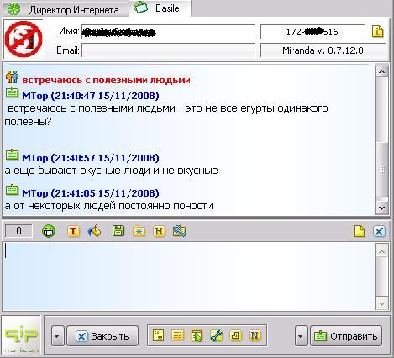The height and width of the screenshot is (358, 394).
Task: Click the yellow text lines icon
Action: (177, 335)
